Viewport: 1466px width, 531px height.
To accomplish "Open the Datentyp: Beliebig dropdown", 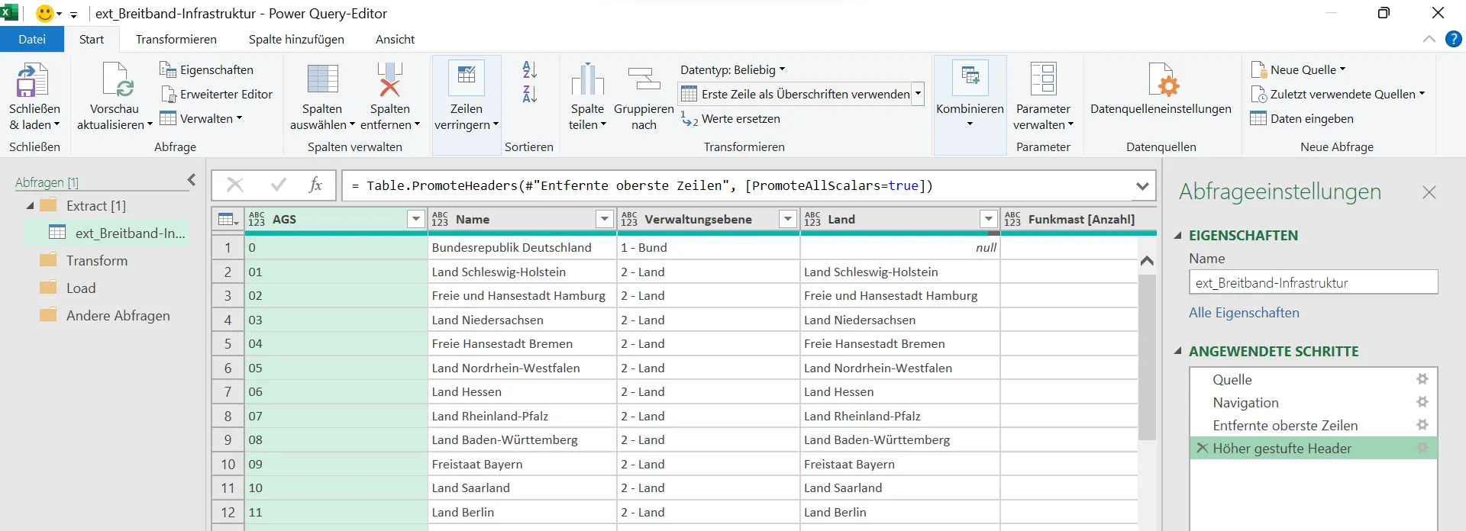I will (x=732, y=69).
